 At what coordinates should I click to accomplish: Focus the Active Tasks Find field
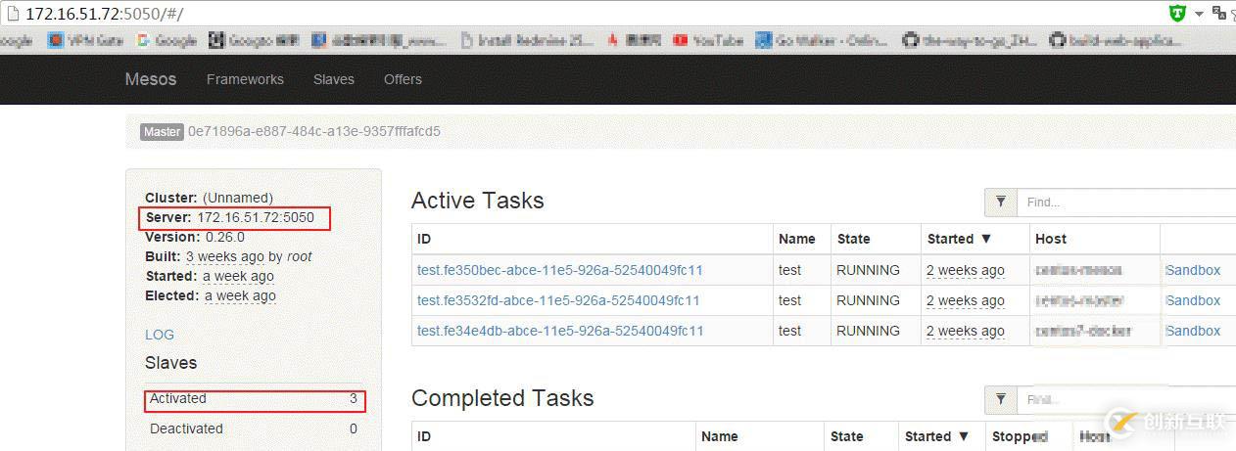pyautogui.click(x=1126, y=202)
